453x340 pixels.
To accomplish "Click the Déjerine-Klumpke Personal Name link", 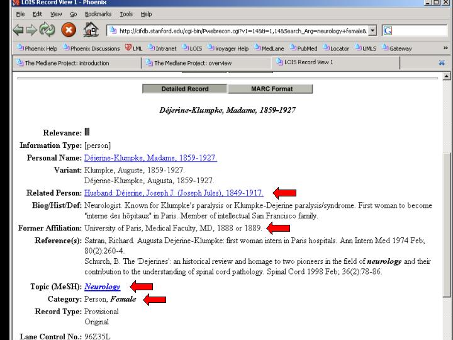I will 150,158.
